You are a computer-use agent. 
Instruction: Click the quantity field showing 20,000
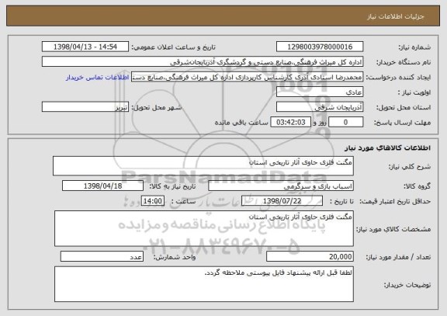[x=310, y=256]
